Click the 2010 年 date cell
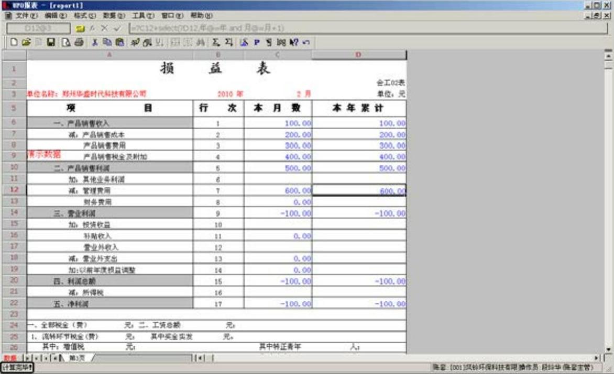This screenshot has height=374, width=614. [230, 94]
